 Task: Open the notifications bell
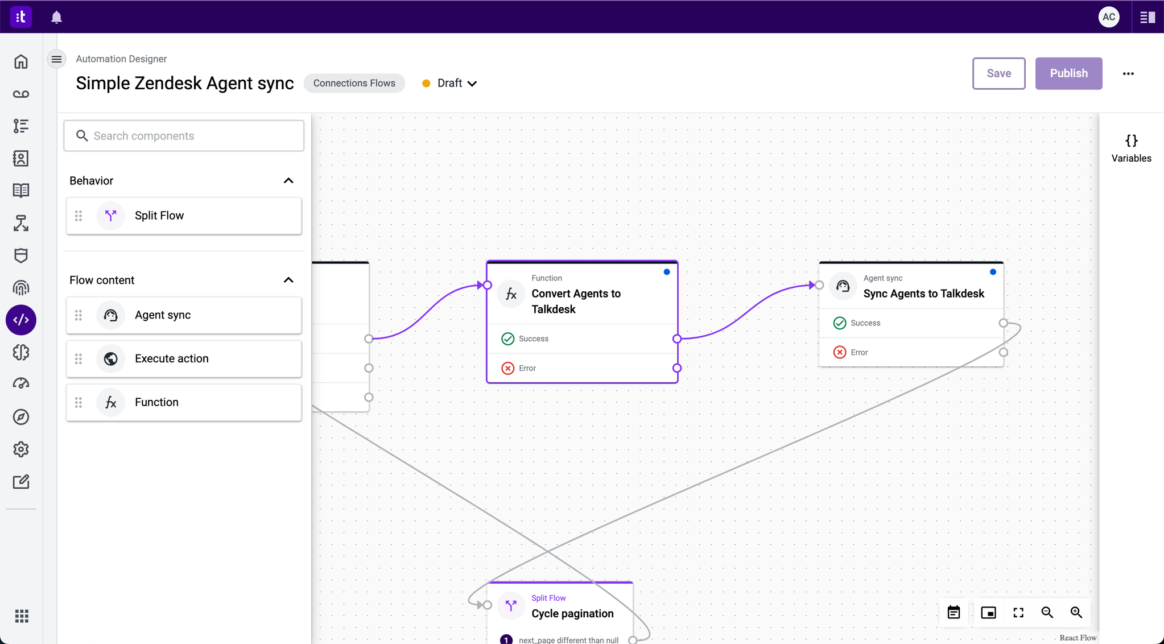[x=56, y=17]
